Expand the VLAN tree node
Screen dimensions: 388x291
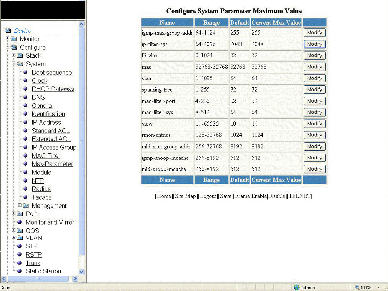coord(13,237)
